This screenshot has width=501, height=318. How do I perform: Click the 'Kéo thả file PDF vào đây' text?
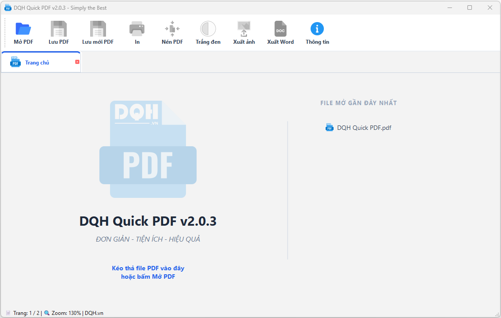pos(148,268)
